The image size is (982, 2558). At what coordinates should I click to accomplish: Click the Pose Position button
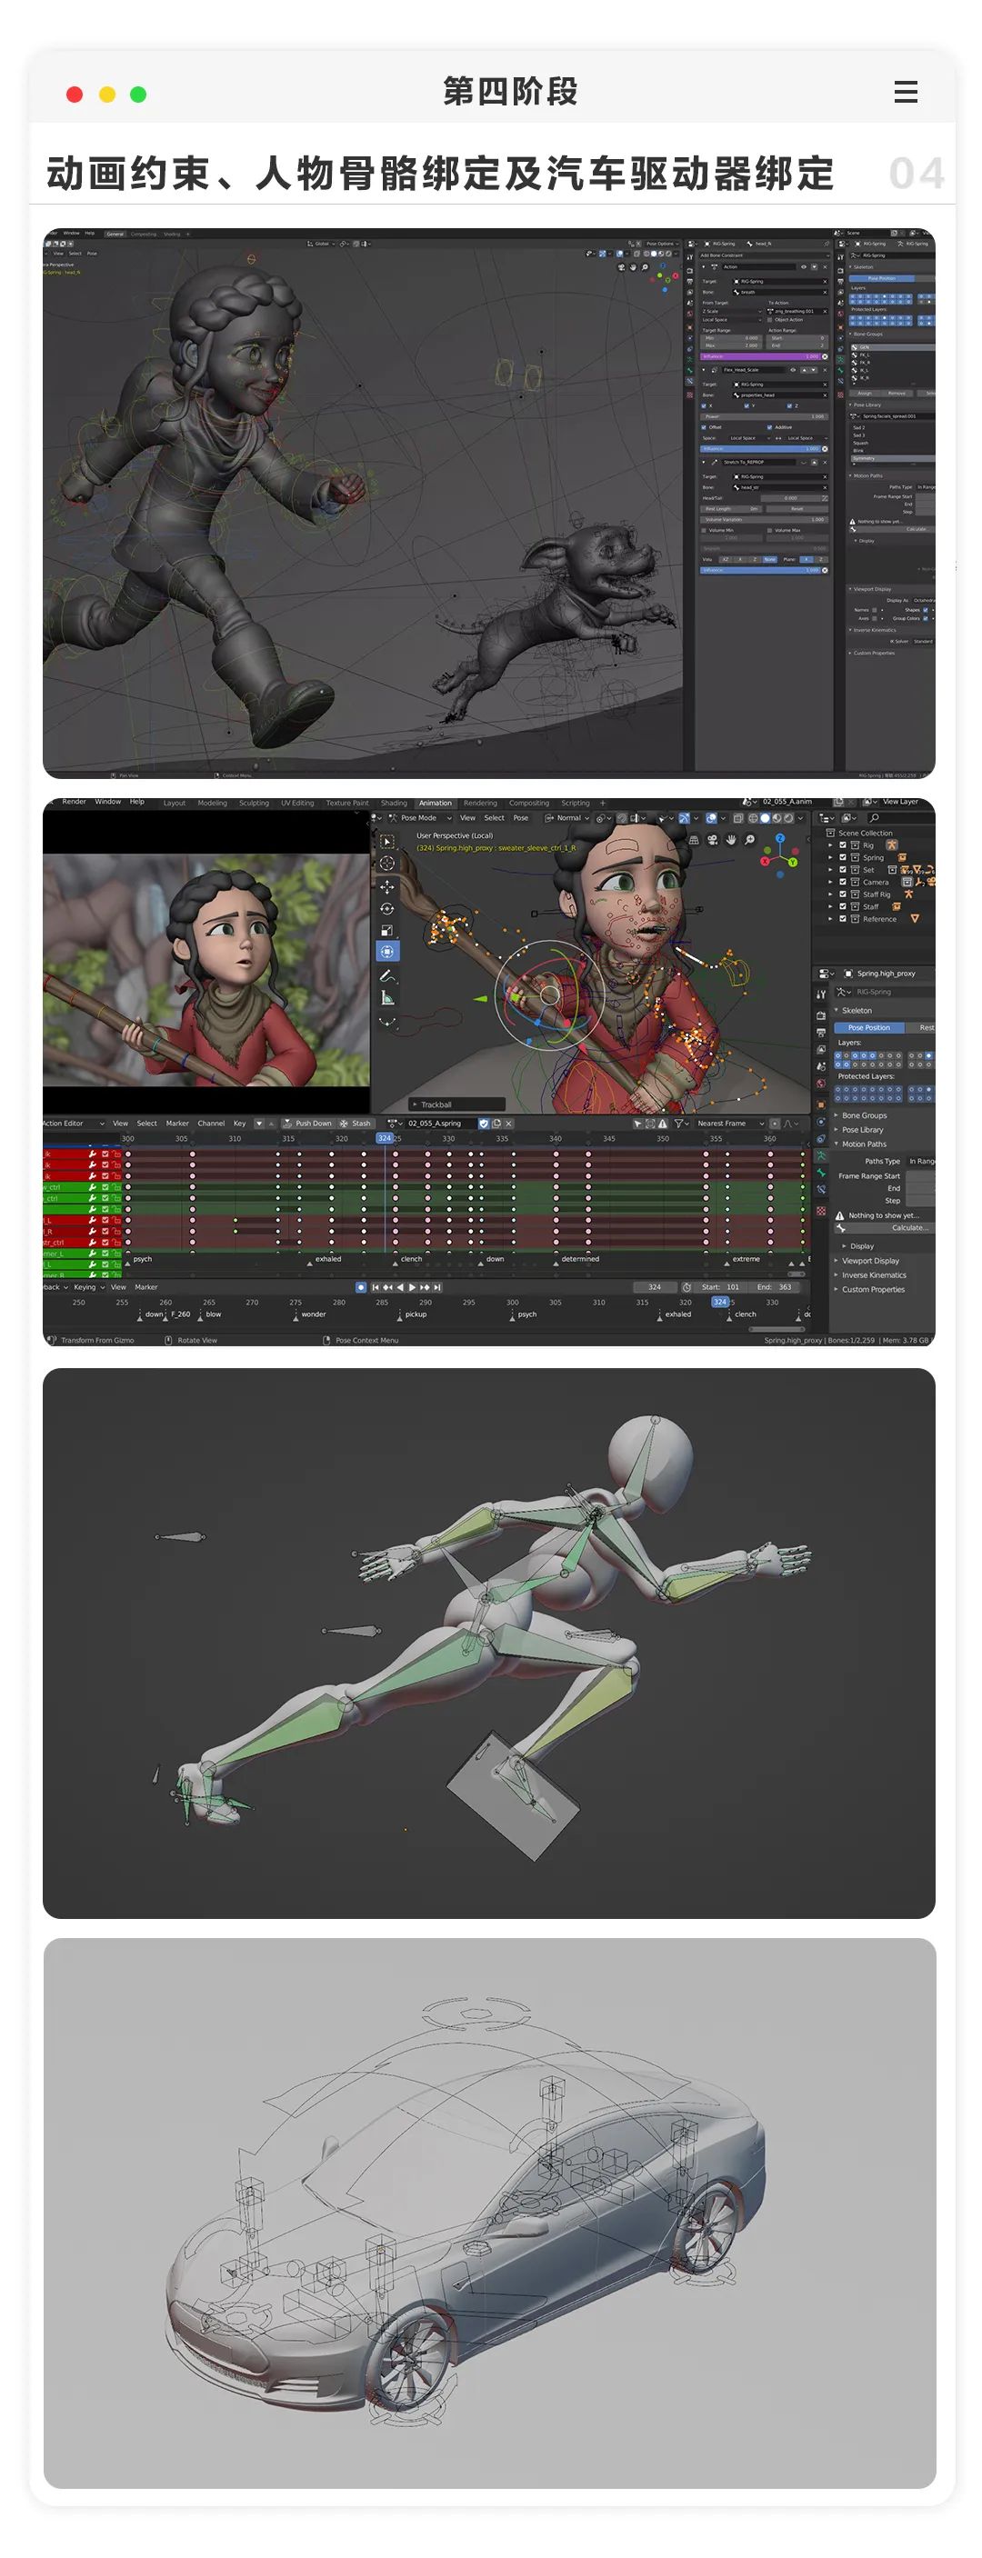click(x=869, y=1028)
